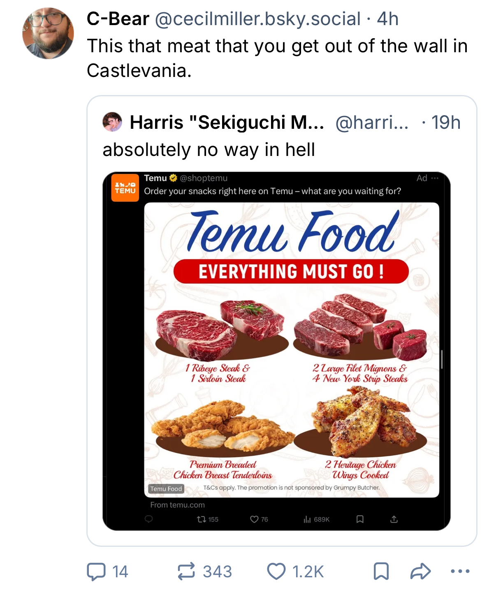
Task: Click the @cecilmiller.bsky.social handle
Action: click(x=257, y=19)
